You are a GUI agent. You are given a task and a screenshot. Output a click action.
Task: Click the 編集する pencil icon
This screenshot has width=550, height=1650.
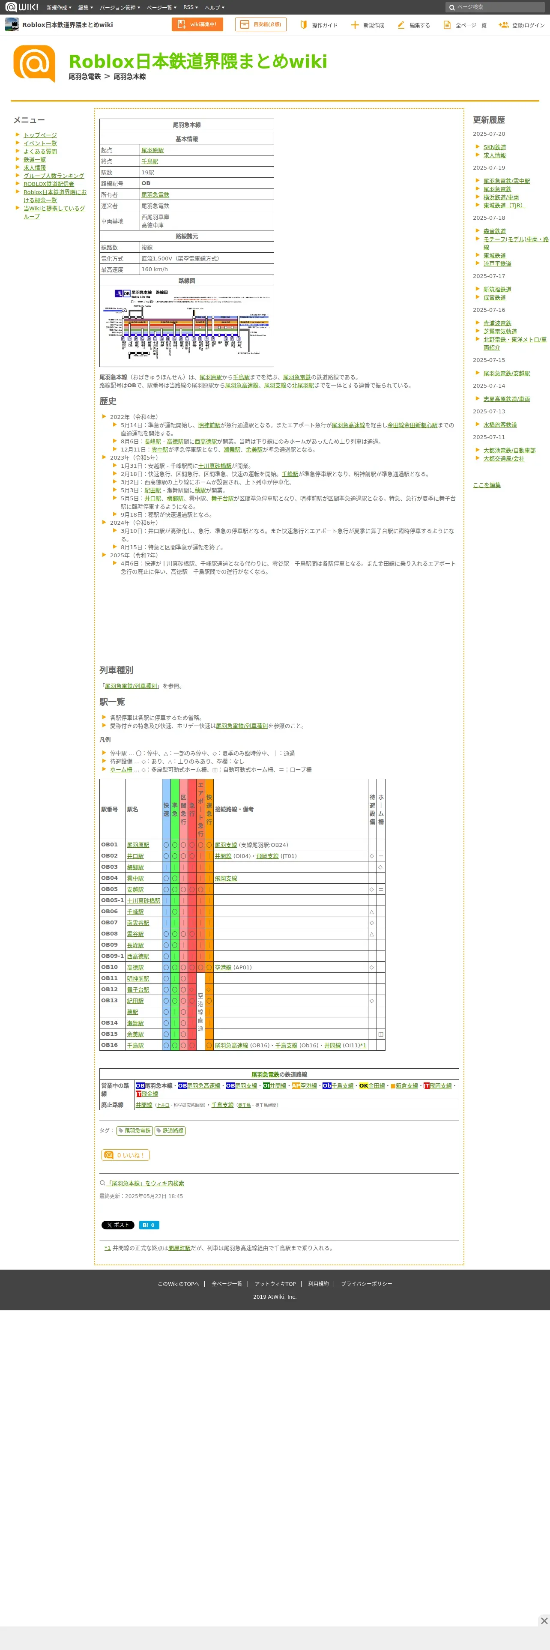401,24
